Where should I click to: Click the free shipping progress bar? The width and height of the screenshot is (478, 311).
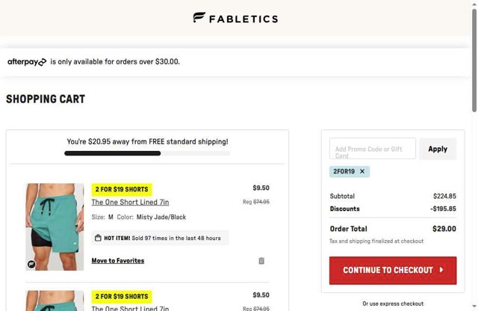pos(146,153)
